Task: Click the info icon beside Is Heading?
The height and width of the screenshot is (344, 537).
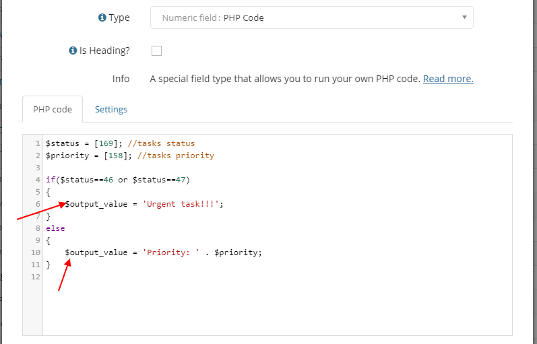Action: [73, 50]
